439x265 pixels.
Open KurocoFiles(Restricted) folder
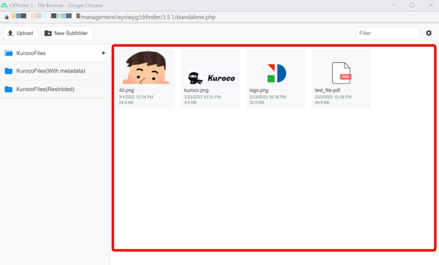click(55, 89)
